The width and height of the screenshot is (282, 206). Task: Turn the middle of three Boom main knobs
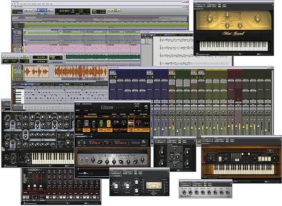(x=34, y=186)
